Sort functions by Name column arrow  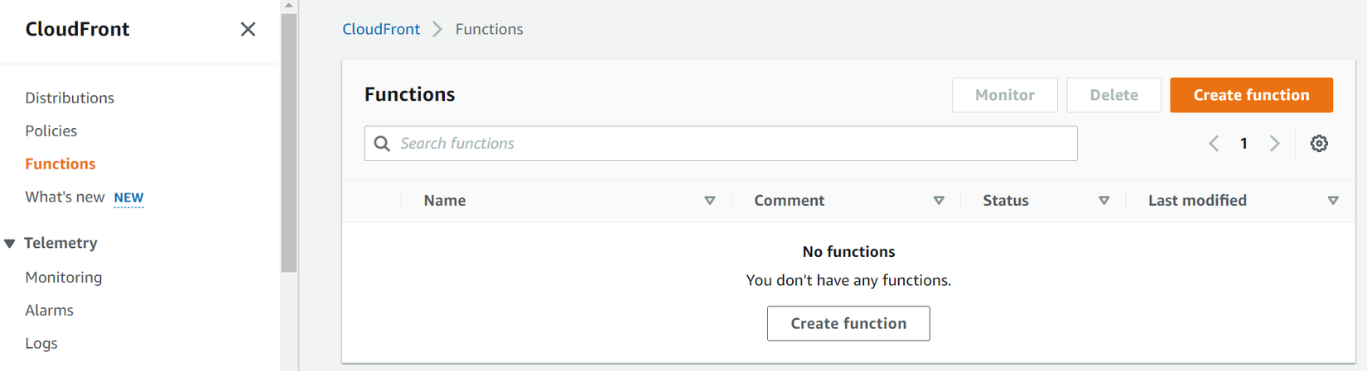point(710,201)
